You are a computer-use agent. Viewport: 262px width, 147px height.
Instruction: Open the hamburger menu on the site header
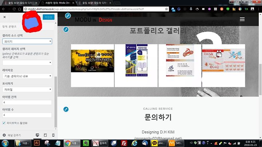(x=242, y=19)
